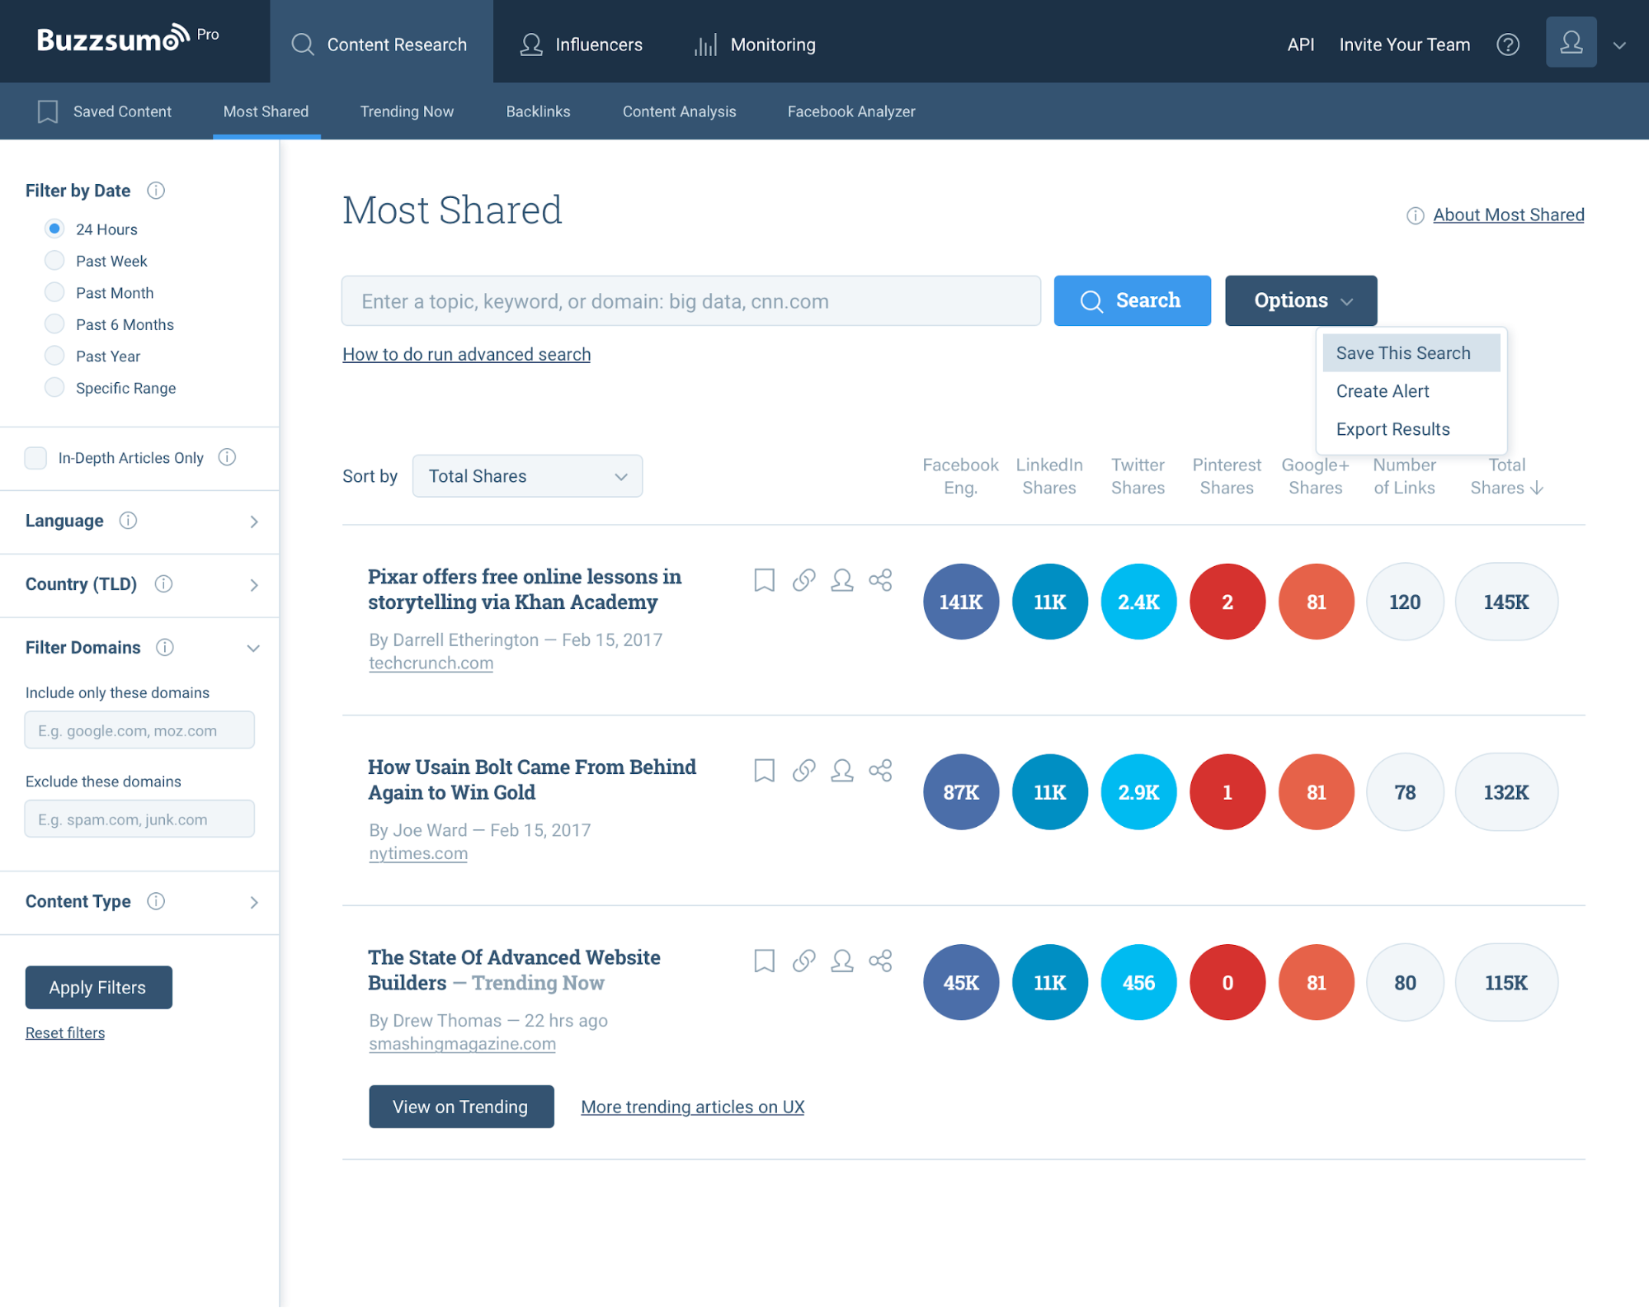Click the user profile avatar icon
The width and height of the screenshot is (1649, 1308).
click(1570, 43)
